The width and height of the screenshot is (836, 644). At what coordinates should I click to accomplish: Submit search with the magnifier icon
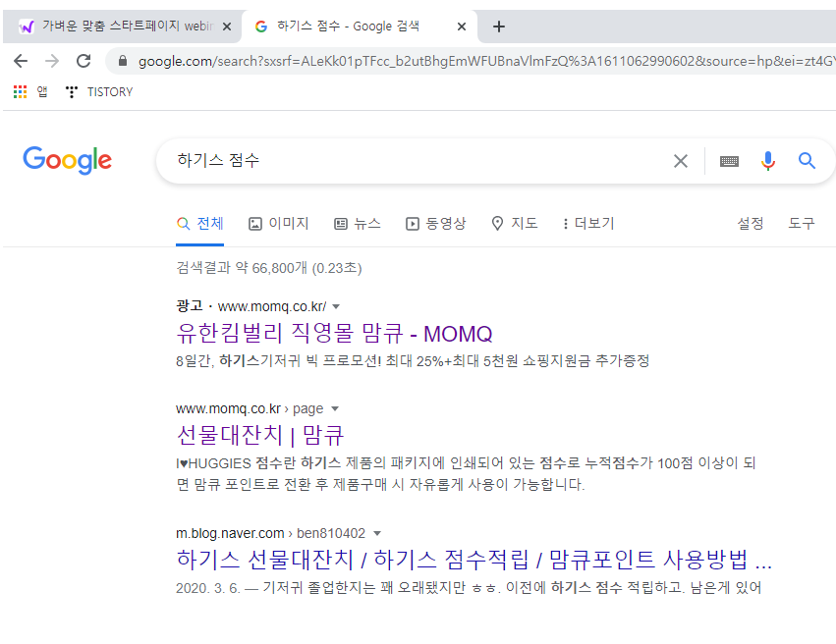807,160
